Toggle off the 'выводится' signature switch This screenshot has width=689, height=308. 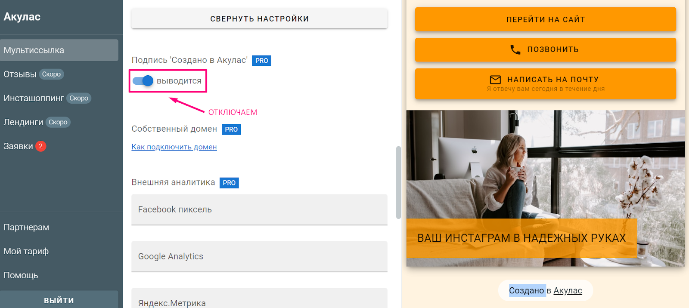click(x=143, y=81)
